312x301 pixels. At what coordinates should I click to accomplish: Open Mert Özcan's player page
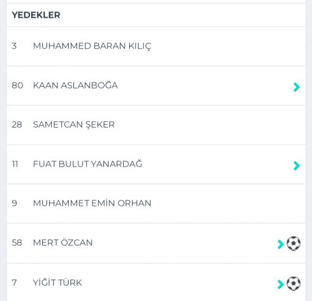[63, 242]
